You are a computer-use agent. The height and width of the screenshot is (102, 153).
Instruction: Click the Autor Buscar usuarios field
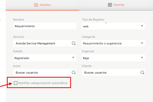coord(45,72)
